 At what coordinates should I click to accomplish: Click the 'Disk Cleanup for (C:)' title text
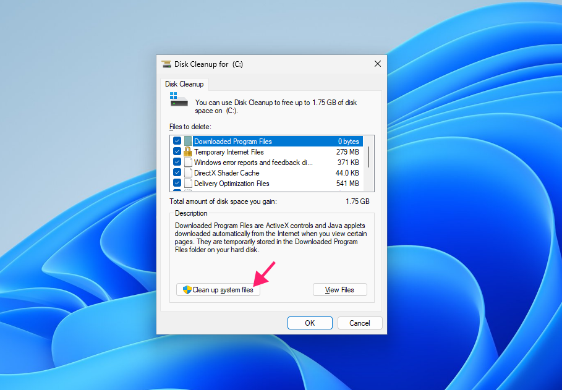208,64
